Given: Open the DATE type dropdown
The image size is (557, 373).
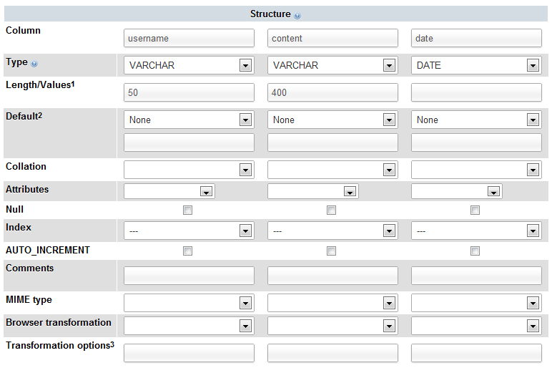Looking at the screenshot, I should tap(476, 65).
